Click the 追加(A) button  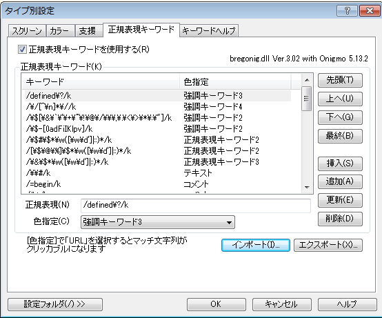pos(340,181)
